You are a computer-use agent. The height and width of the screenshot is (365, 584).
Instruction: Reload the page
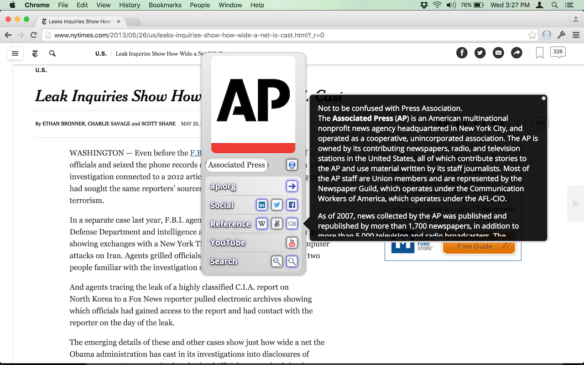tap(33, 35)
